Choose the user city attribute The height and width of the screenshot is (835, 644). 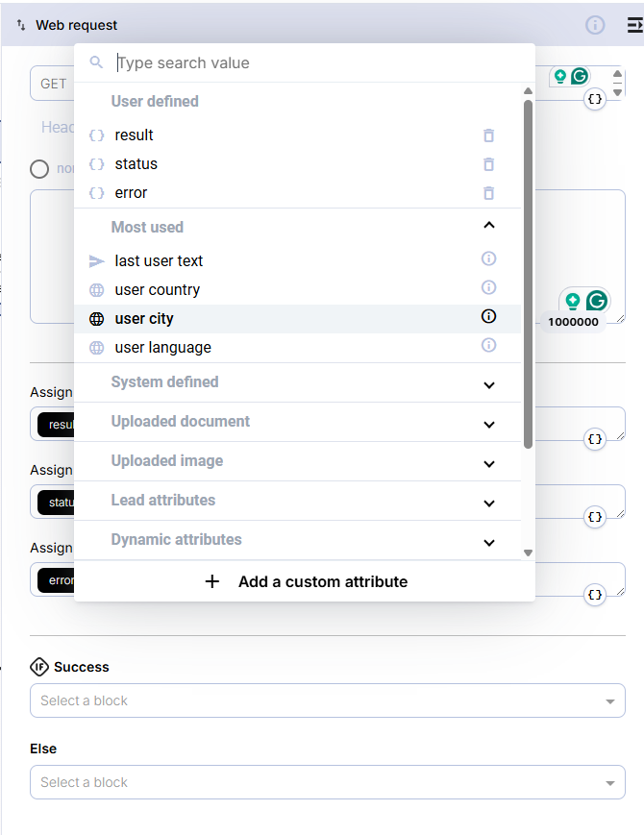pyautogui.click(x=144, y=319)
